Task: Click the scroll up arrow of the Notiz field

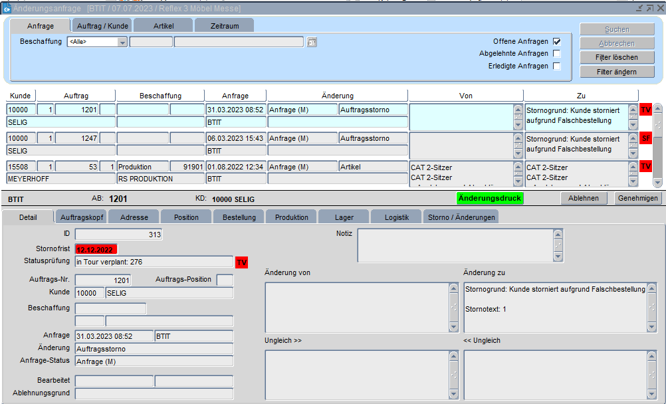Action: tap(558, 235)
